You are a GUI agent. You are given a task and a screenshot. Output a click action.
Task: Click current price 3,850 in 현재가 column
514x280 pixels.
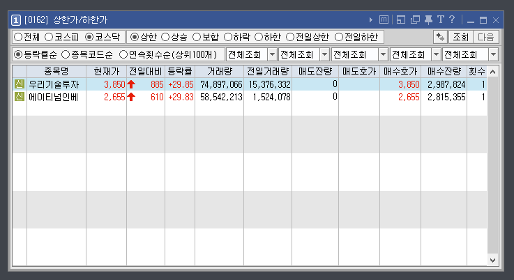(x=114, y=84)
